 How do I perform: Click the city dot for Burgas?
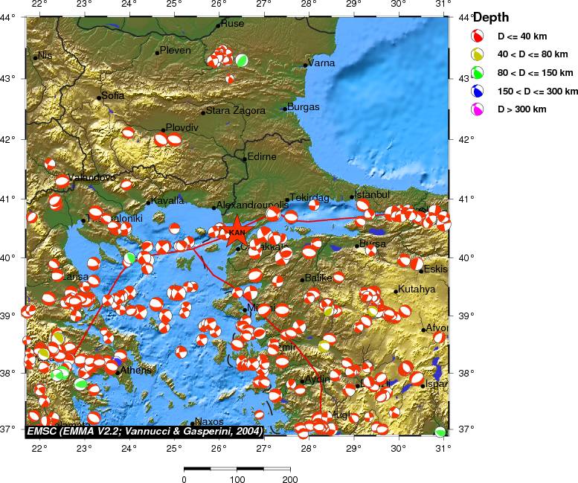pyautogui.click(x=285, y=109)
